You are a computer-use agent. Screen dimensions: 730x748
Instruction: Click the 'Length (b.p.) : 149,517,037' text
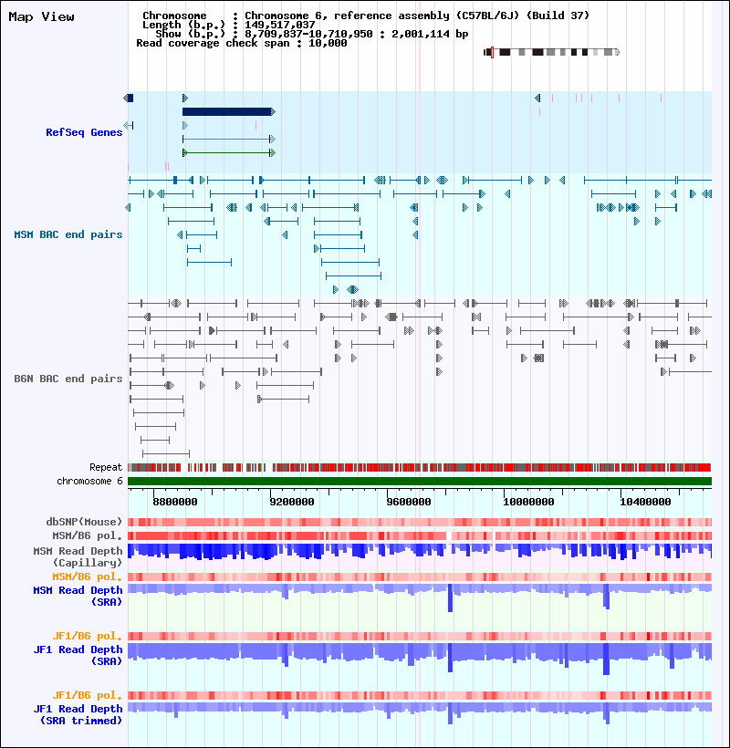click(x=228, y=25)
